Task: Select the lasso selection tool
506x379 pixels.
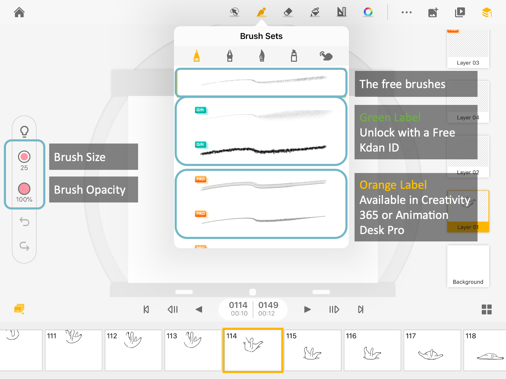Action: [234, 12]
